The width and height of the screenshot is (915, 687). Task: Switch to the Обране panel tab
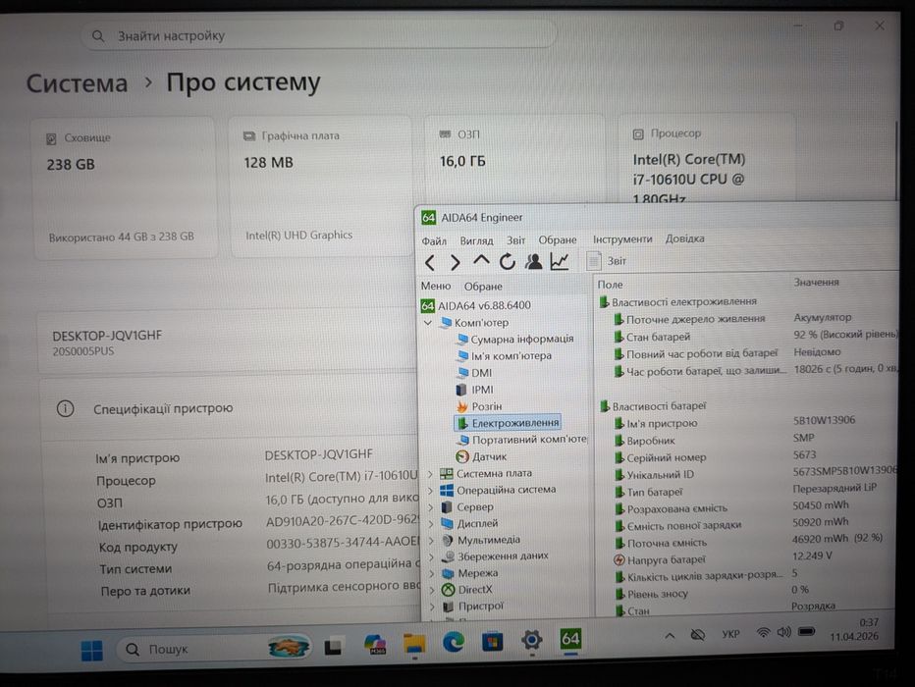click(483, 287)
